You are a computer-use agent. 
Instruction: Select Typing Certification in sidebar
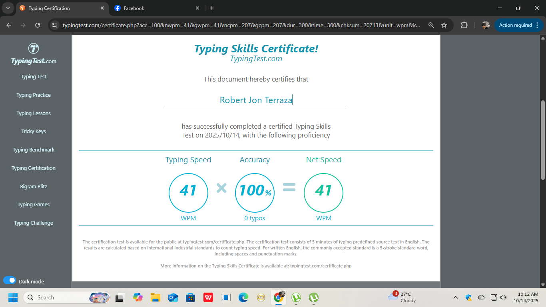34,168
